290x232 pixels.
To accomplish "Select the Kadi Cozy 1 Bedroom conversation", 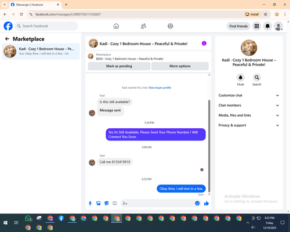I will pyautogui.click(x=41, y=52).
